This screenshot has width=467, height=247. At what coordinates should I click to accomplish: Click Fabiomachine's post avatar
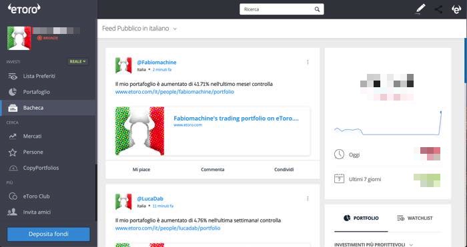[x=123, y=65]
